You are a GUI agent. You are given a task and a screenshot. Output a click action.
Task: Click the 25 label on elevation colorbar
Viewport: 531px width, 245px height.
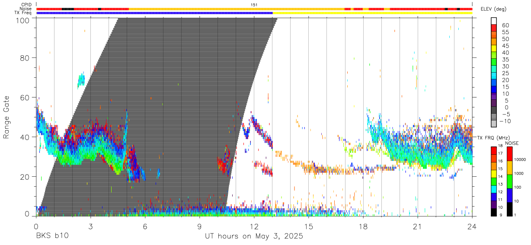click(505, 73)
